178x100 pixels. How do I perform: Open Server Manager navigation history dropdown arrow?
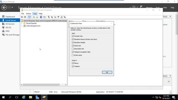(12, 7)
